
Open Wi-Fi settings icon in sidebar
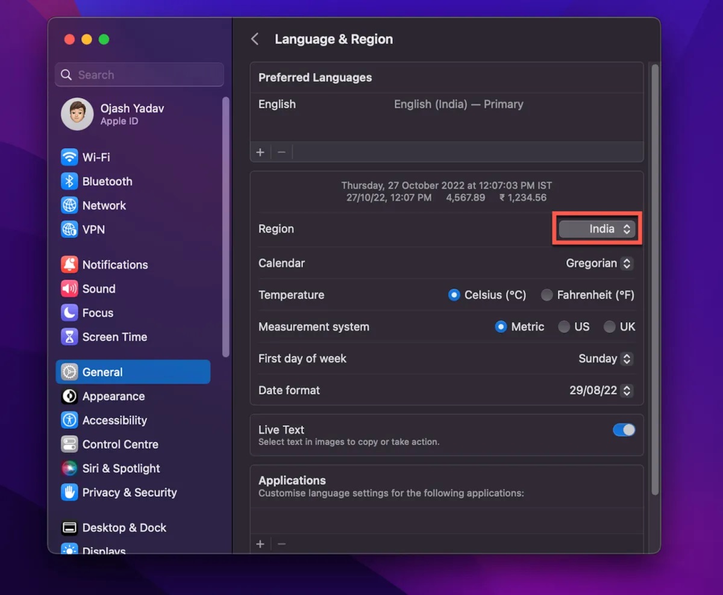pos(69,157)
